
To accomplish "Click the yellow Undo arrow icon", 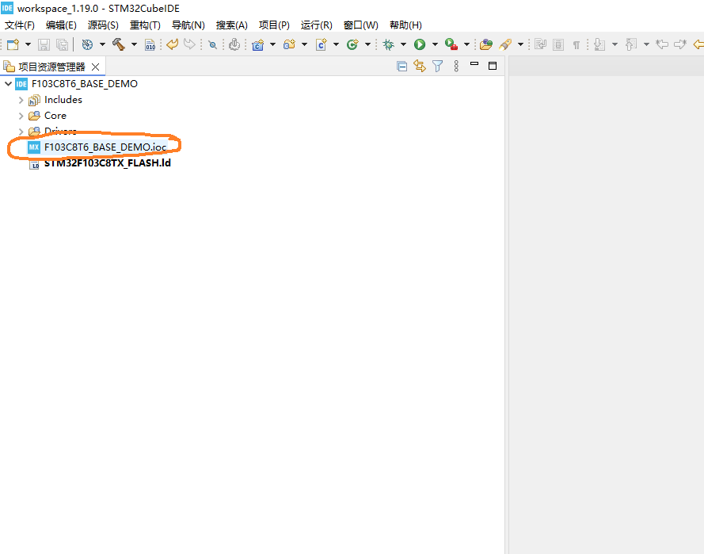I will coord(173,44).
